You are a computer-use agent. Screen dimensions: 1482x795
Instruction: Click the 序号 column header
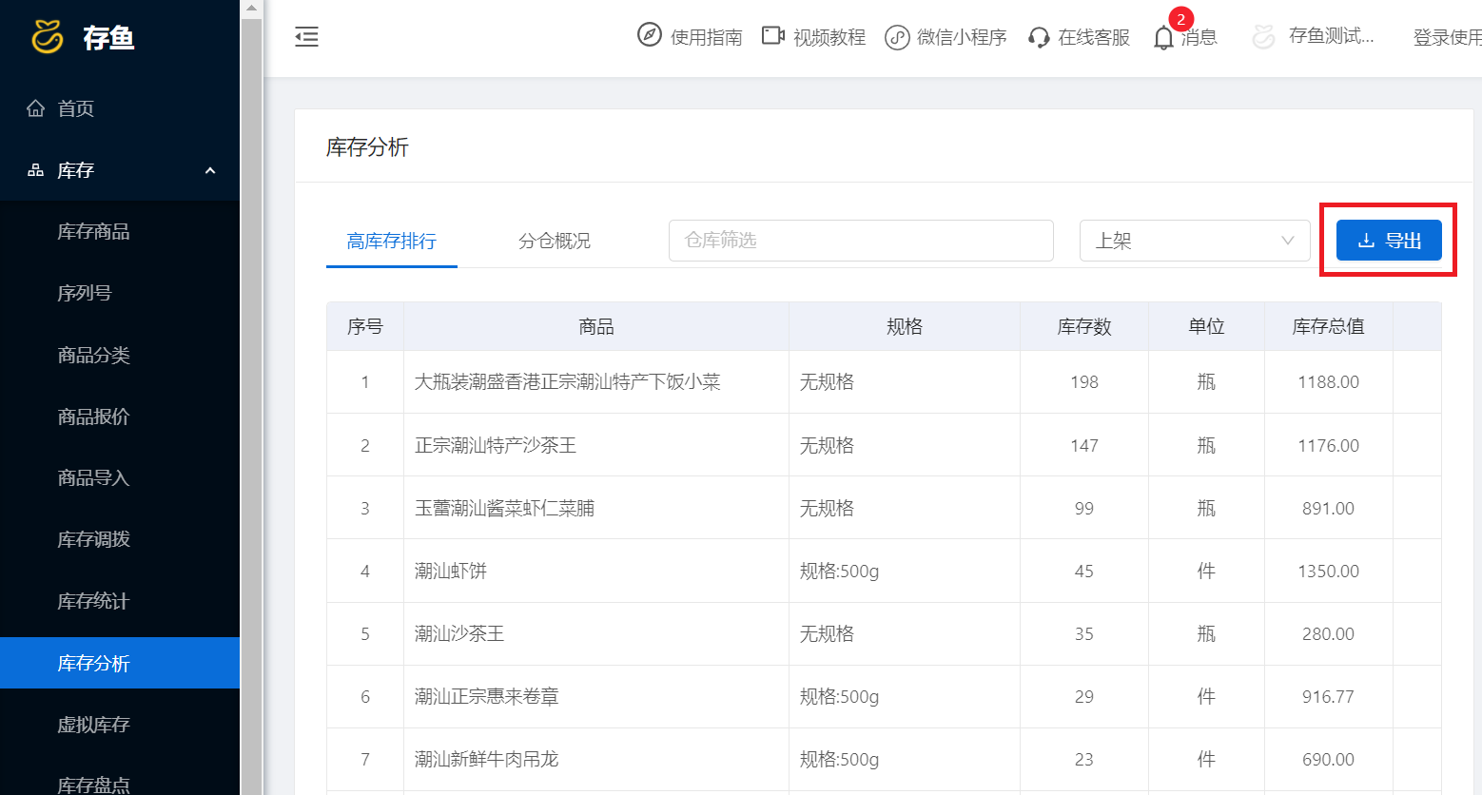click(365, 327)
